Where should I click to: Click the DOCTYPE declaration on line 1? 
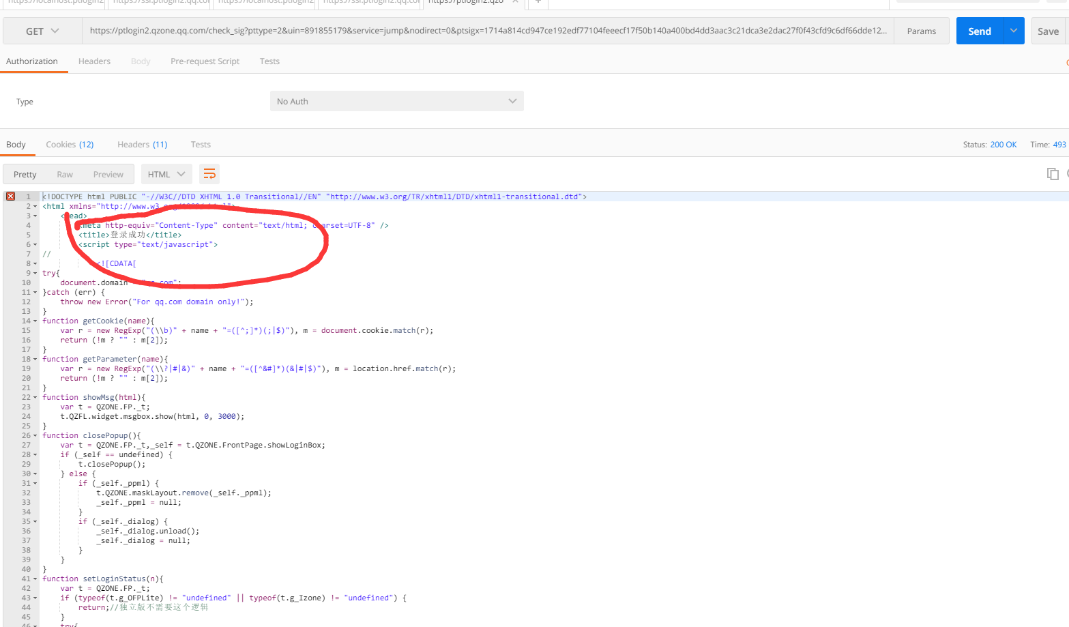pyautogui.click(x=314, y=196)
